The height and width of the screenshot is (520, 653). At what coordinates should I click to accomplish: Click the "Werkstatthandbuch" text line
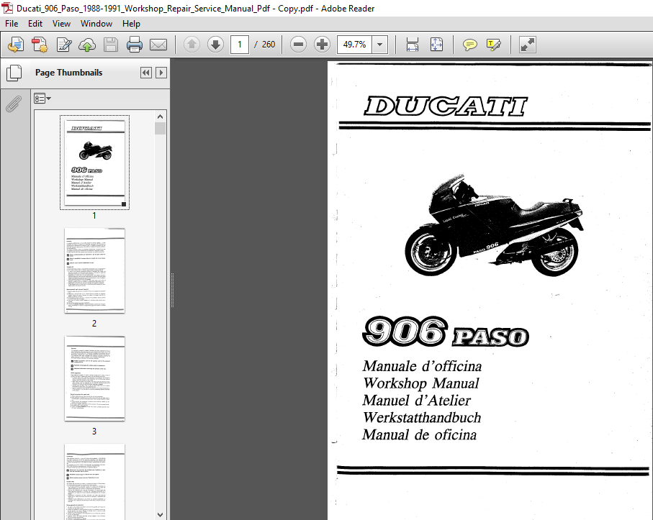click(x=422, y=417)
